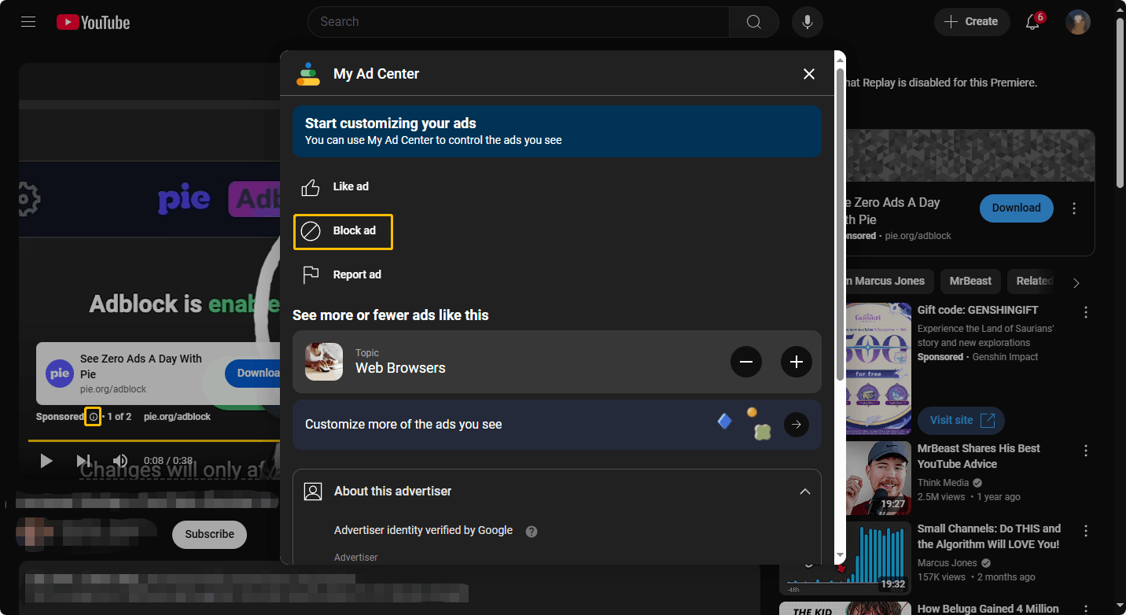This screenshot has height=615, width=1126.
Task: Click the Subscribe button
Action: coord(209,534)
